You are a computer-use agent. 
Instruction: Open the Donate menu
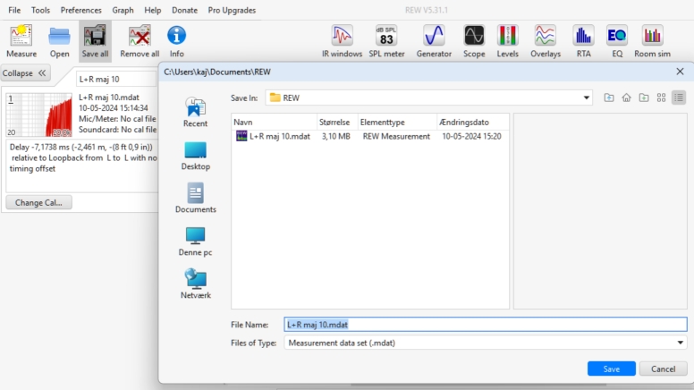tap(184, 10)
